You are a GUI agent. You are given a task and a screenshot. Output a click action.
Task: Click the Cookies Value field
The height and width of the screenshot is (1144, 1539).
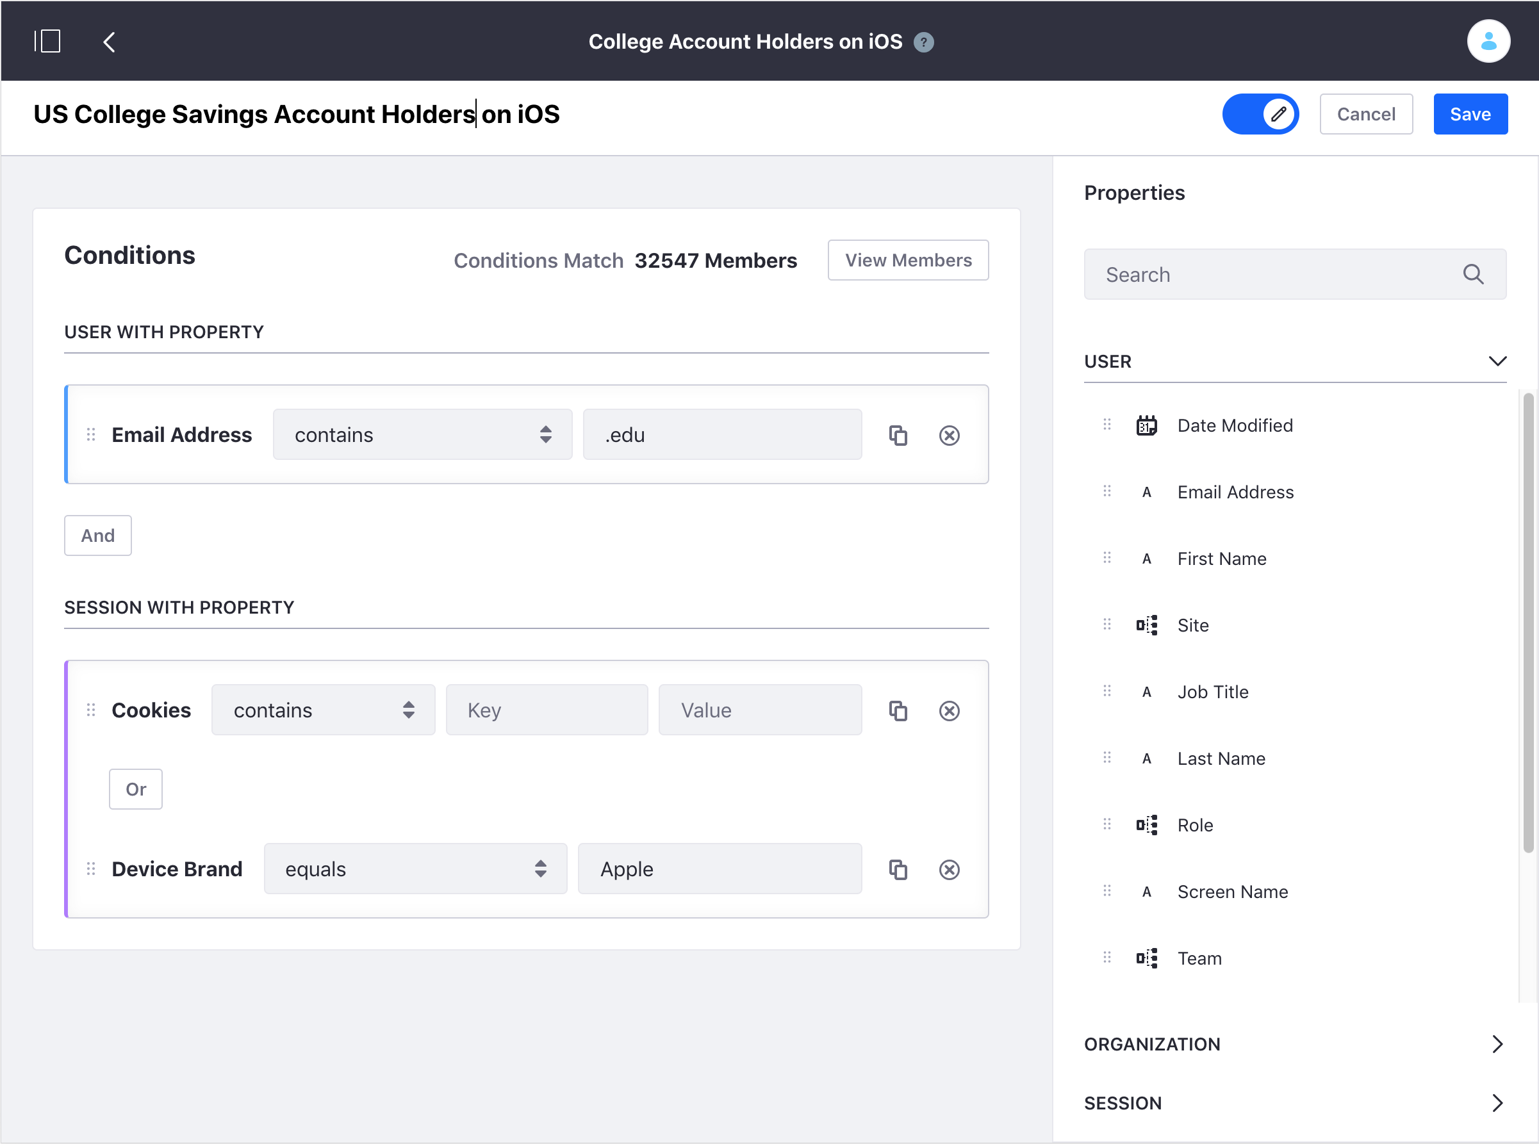point(760,710)
